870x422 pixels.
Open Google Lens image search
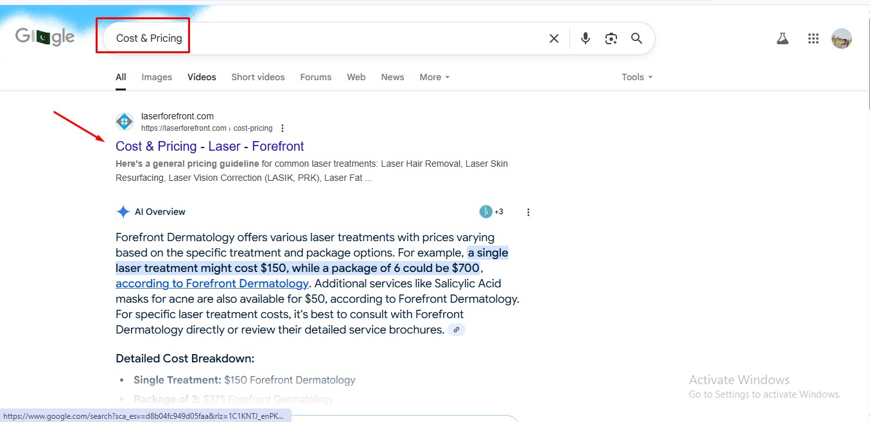[x=611, y=38]
